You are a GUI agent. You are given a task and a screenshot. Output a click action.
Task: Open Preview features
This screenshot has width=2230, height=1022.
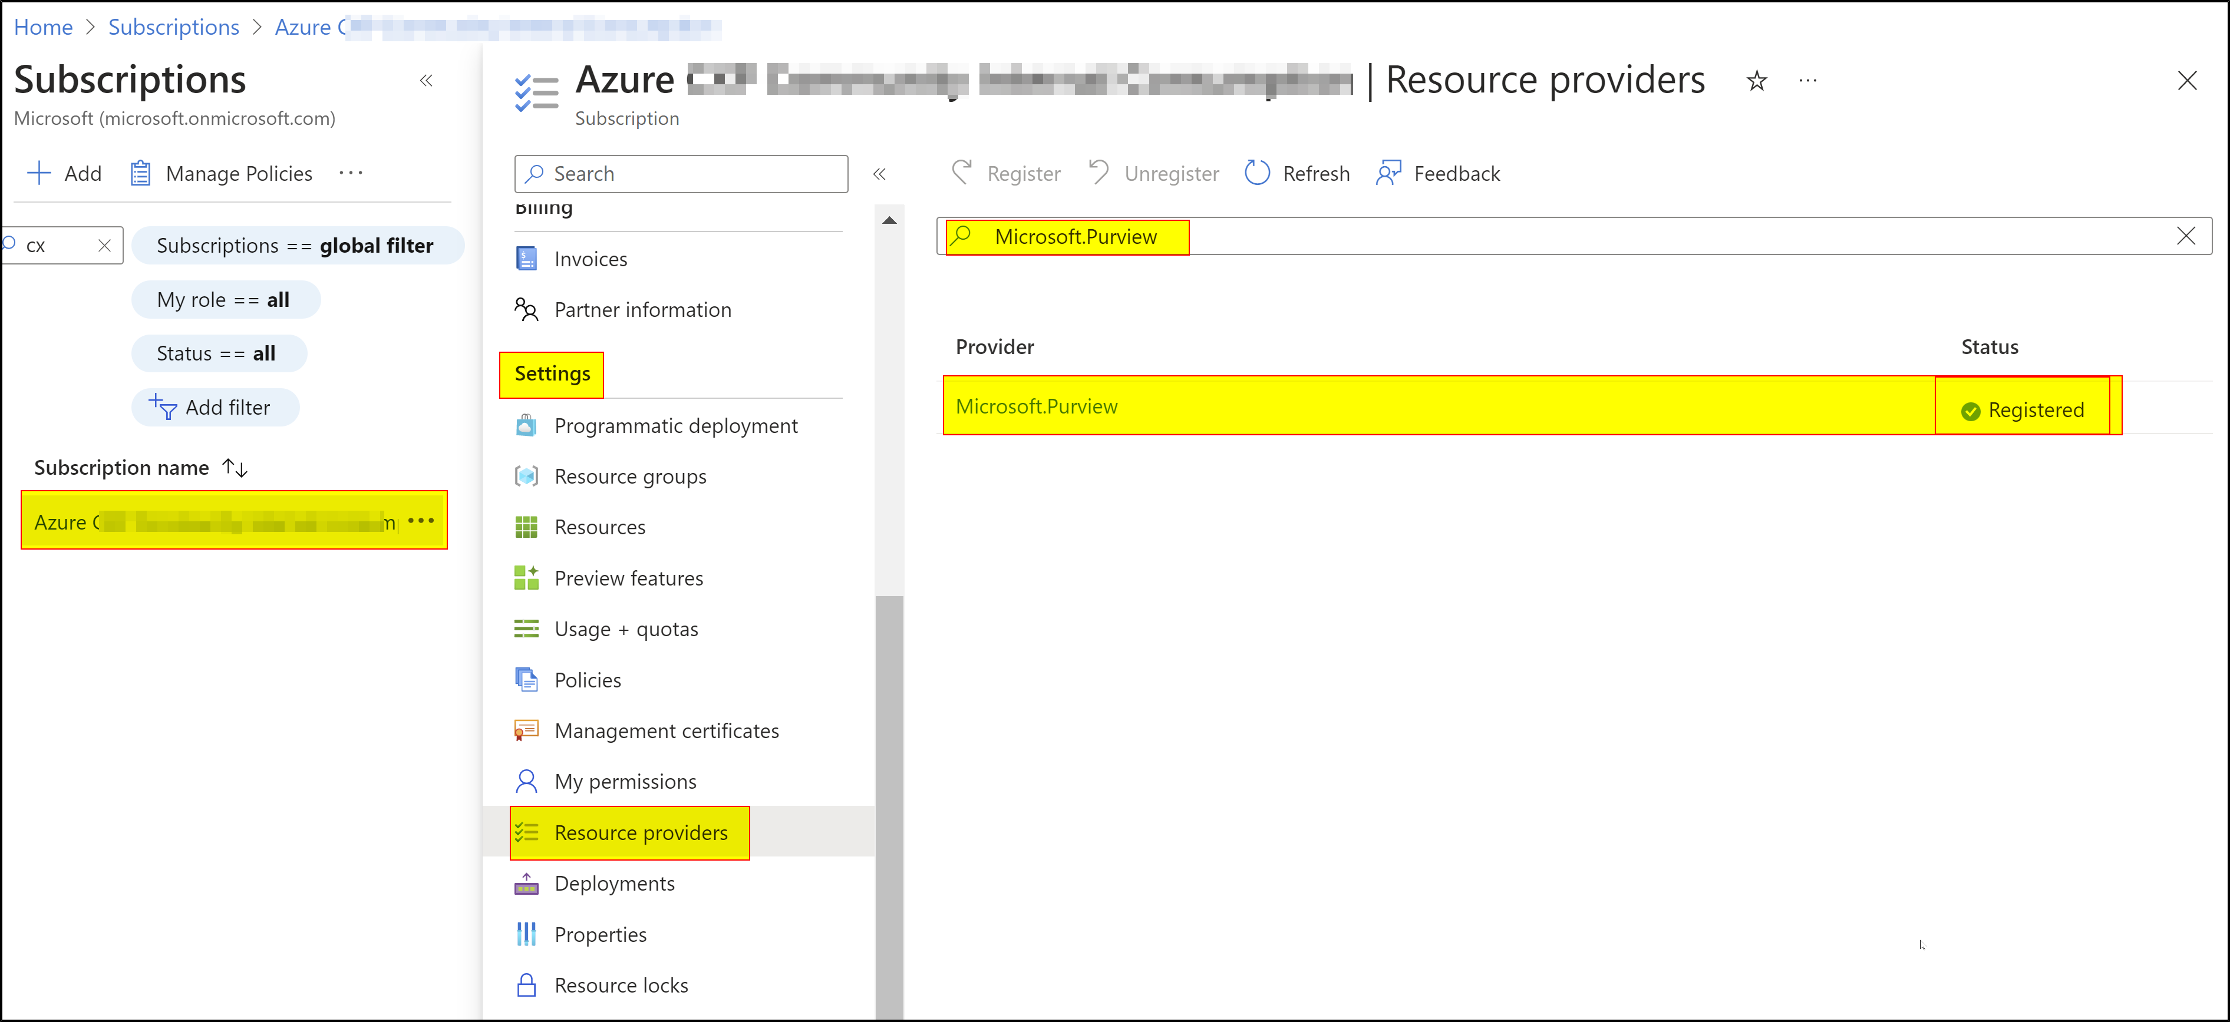[x=628, y=578]
